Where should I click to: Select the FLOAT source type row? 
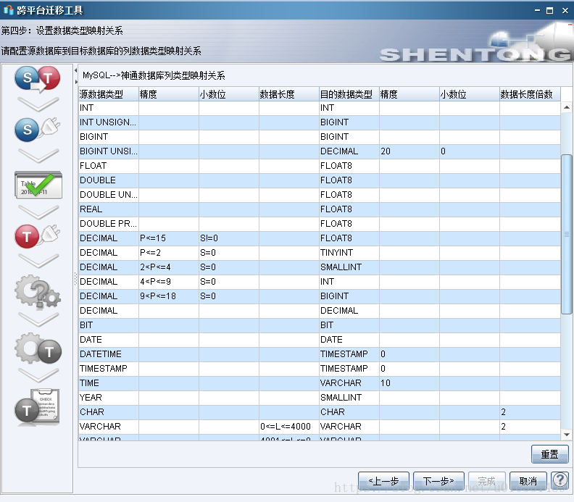click(x=319, y=166)
